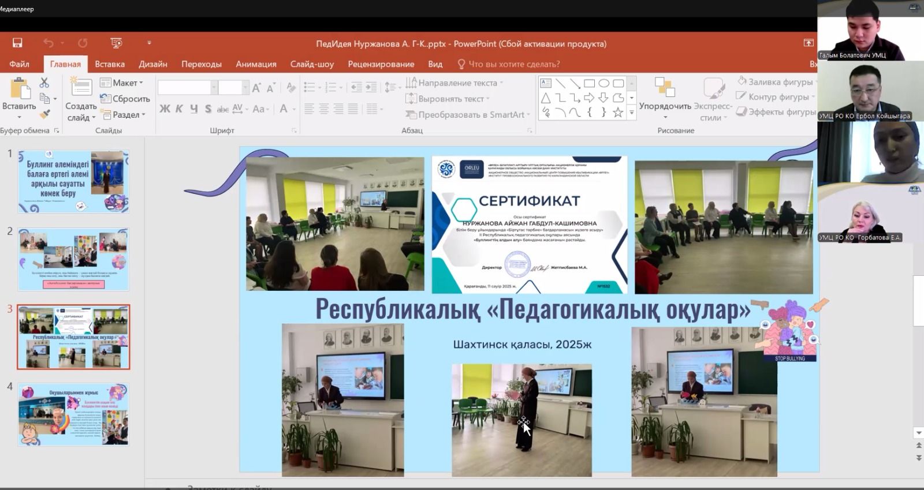Viewport: 924px width, 490px height.
Task: Click the Undo arrow icon
Action: 49,43
